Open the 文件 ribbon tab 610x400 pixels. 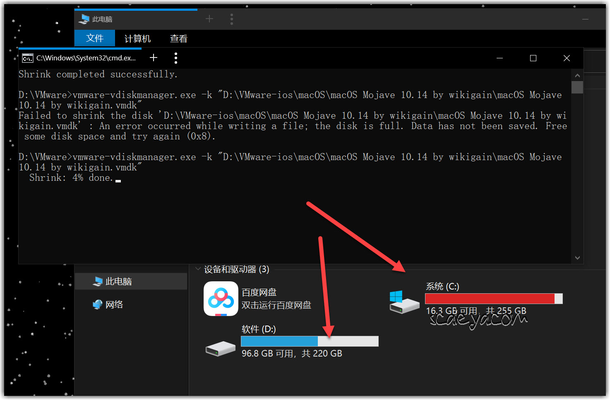[x=94, y=38]
